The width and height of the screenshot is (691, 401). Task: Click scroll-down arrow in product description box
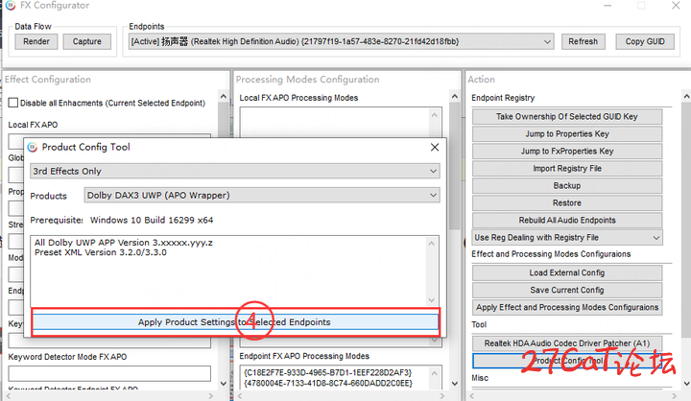432,300
